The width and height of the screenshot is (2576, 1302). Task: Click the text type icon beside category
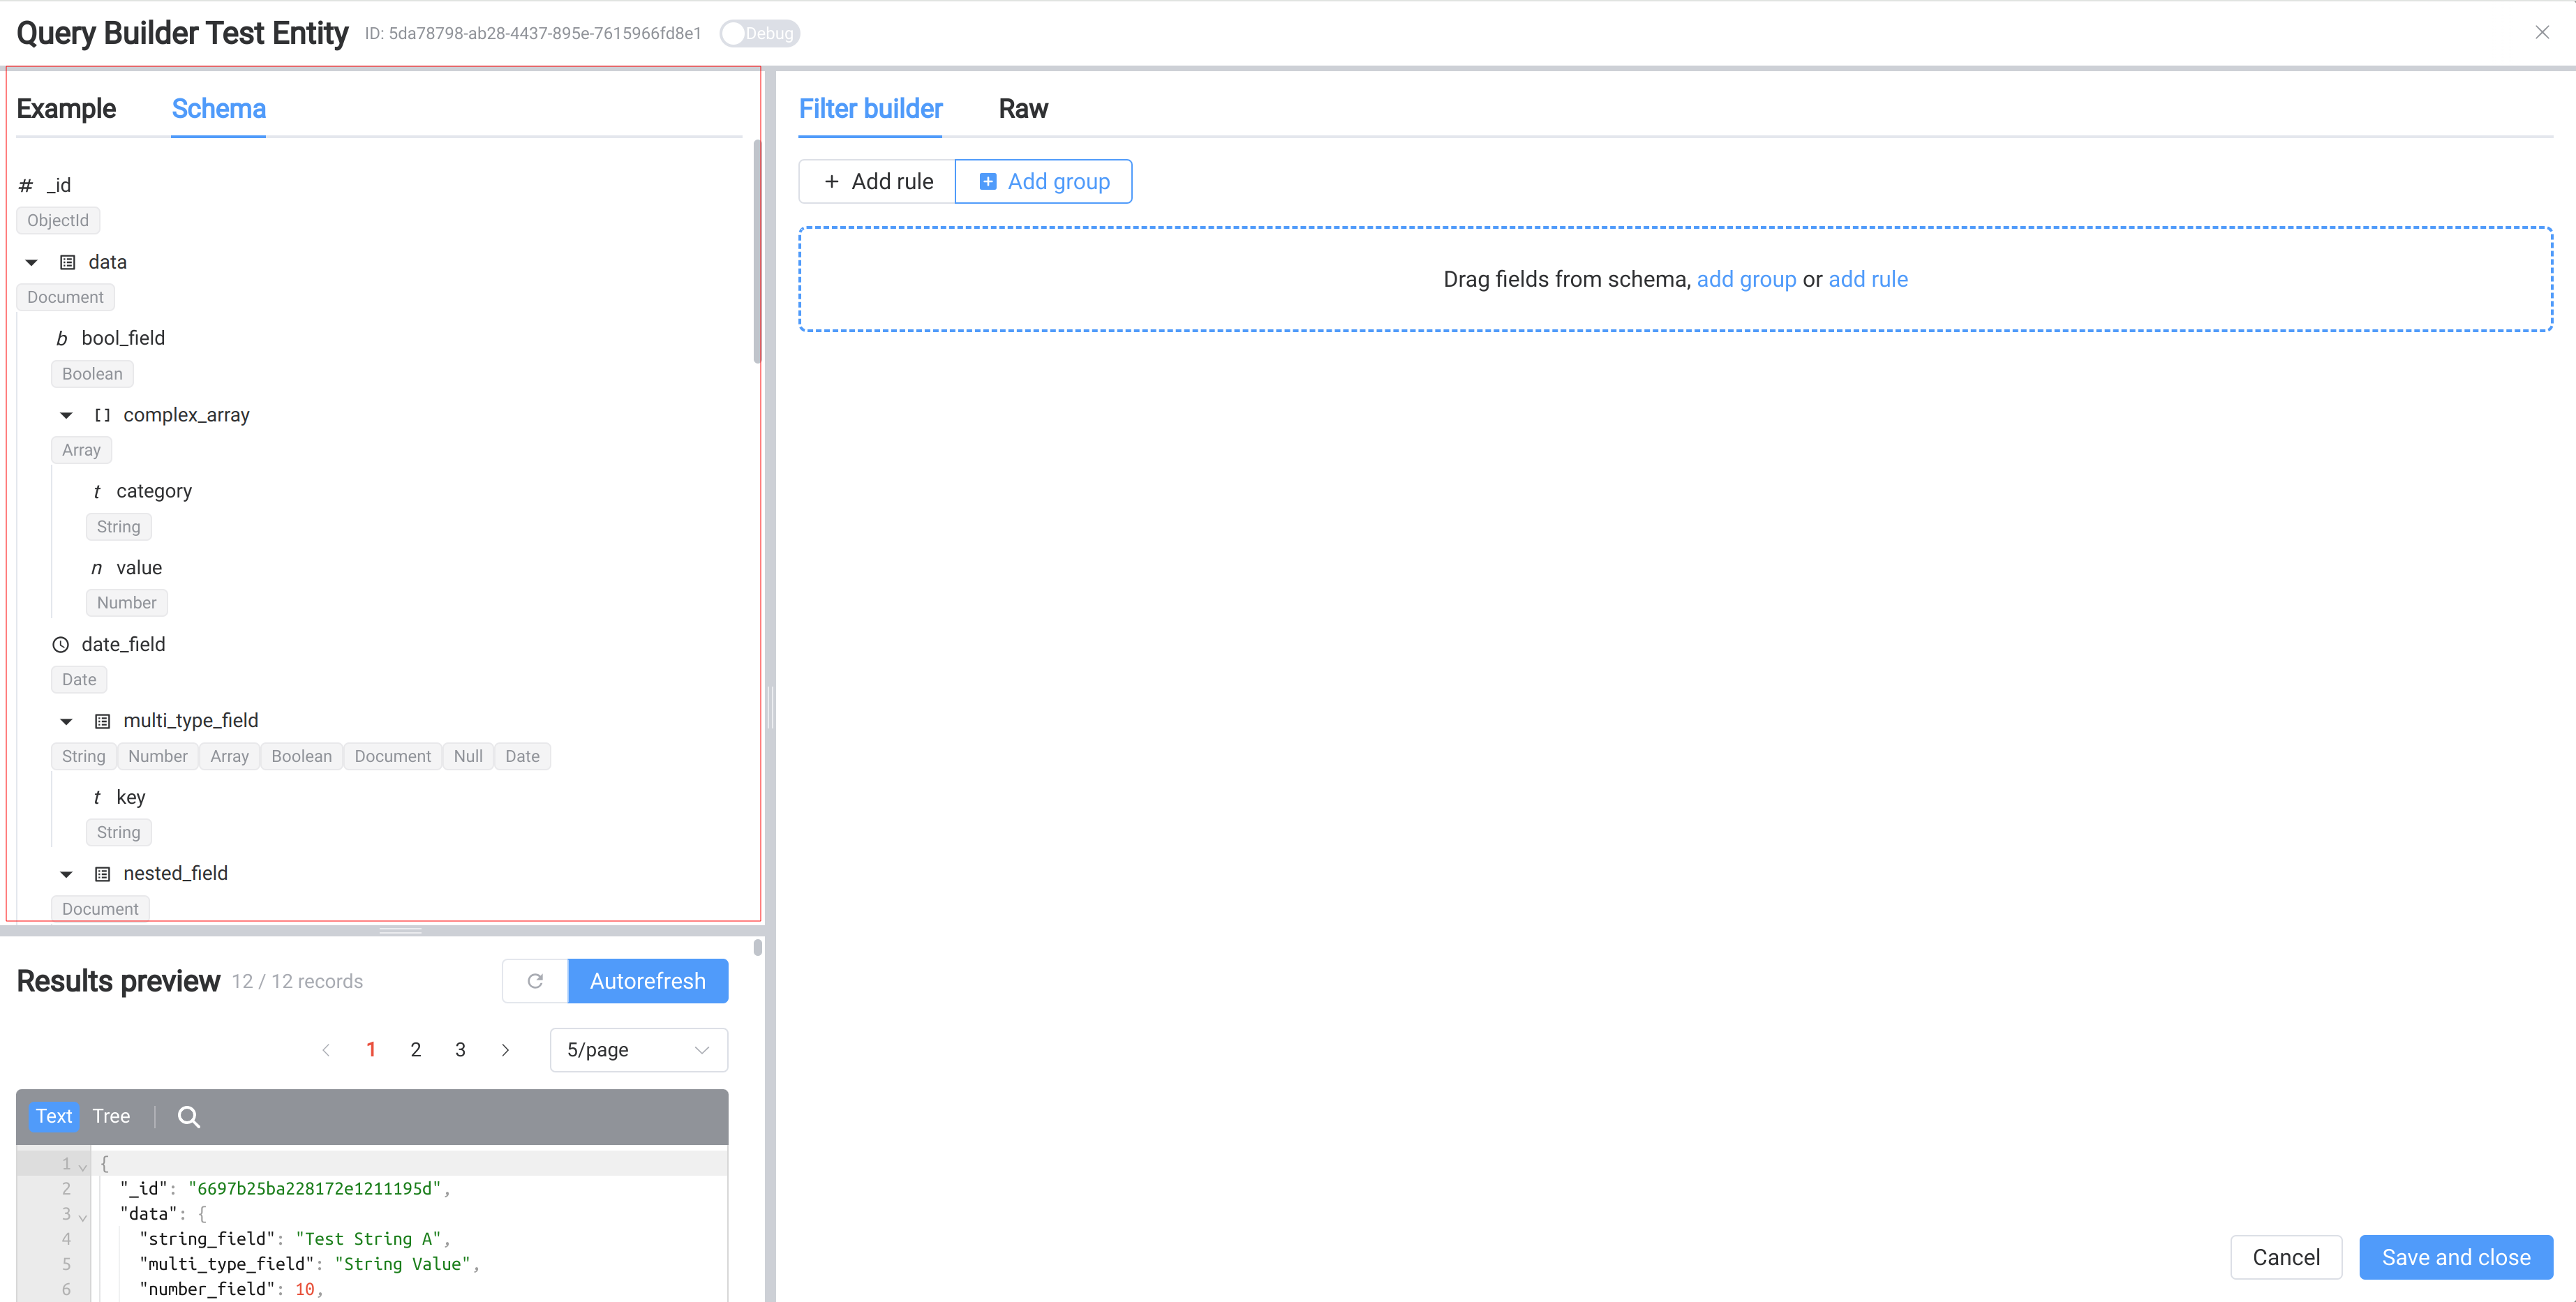pyautogui.click(x=96, y=491)
